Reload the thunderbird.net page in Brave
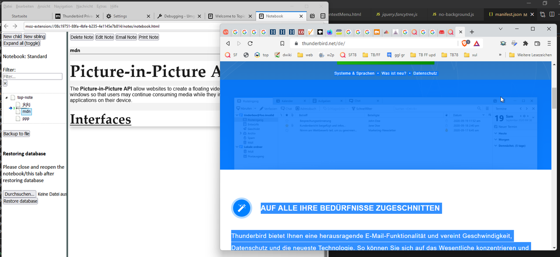This screenshot has width=560, height=257. 250,44
